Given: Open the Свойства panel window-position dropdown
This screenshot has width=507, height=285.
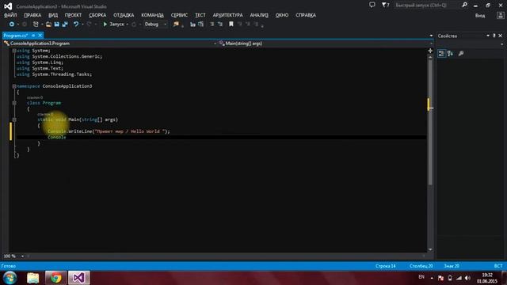Looking at the screenshot, I should [488, 36].
